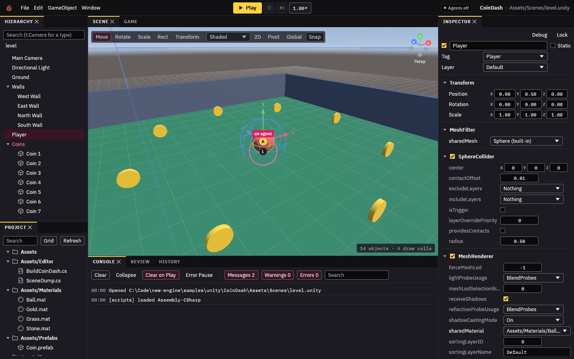The height and width of the screenshot is (359, 574).
Task: Open the sharedMesh Sphere dropdown
Action: (526, 141)
